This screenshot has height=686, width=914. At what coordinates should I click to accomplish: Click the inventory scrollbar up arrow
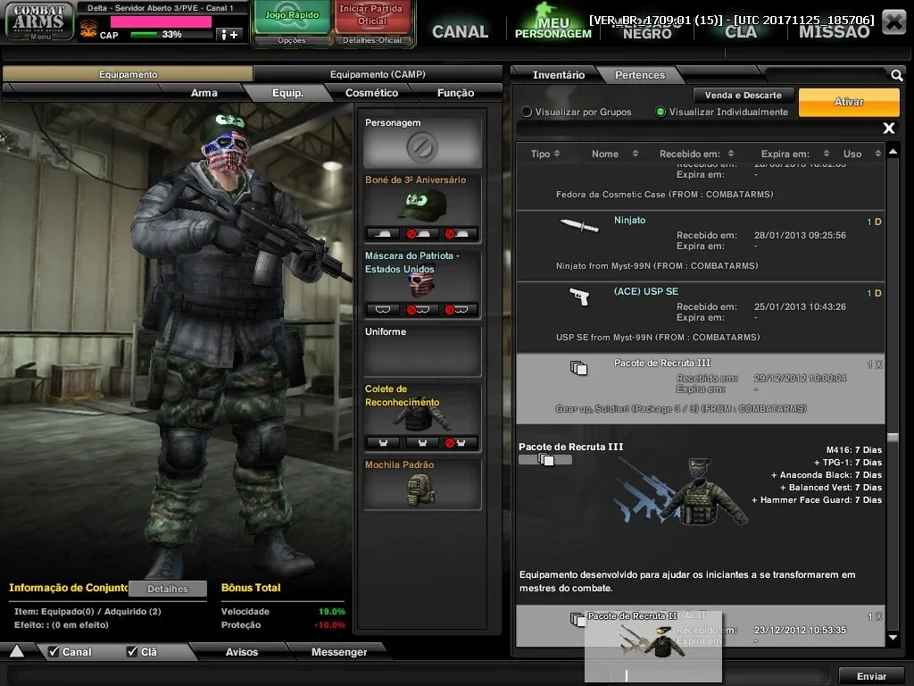click(893, 152)
